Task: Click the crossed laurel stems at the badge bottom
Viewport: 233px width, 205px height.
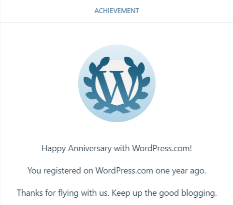Action: pyautogui.click(x=117, y=110)
